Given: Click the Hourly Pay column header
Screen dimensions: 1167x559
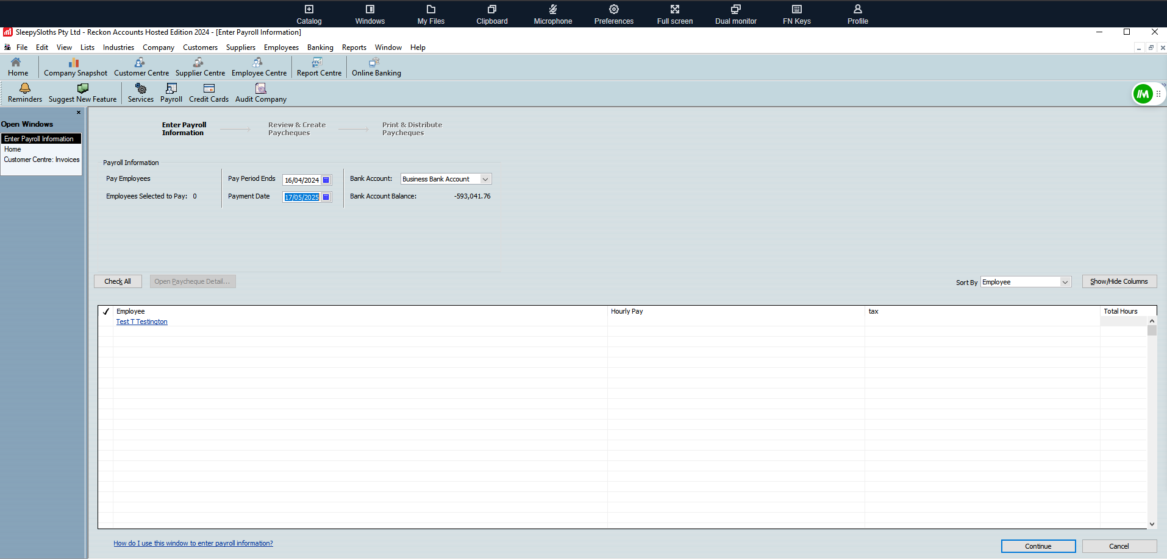Looking at the screenshot, I should 736,311.
